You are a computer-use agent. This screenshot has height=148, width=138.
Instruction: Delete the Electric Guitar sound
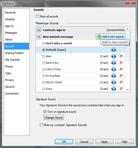[121, 82]
